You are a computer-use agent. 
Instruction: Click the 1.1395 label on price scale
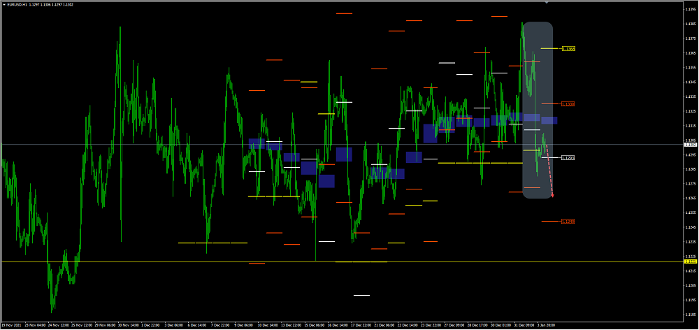tap(689, 10)
